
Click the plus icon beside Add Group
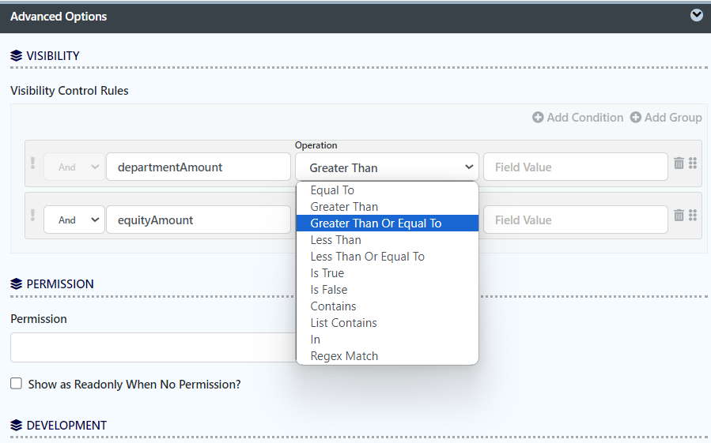[636, 118]
